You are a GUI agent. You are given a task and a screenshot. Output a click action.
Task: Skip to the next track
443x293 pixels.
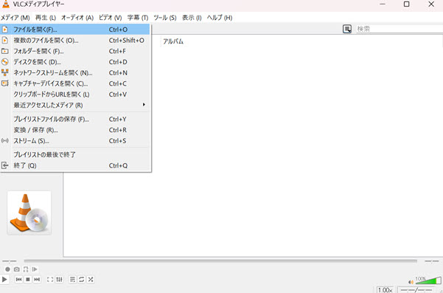37,280
